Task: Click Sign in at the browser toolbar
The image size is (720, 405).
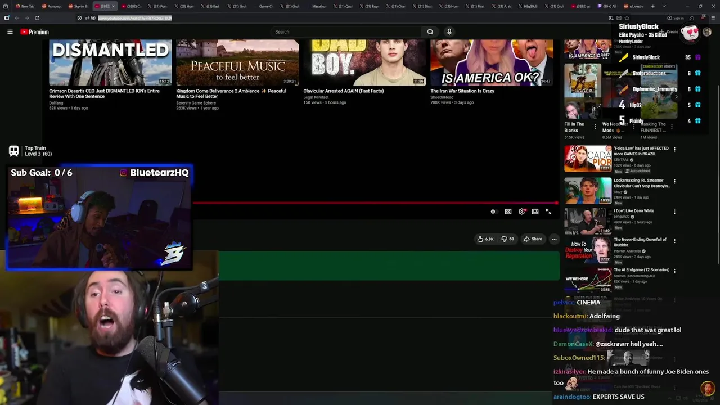Action: tap(677, 18)
